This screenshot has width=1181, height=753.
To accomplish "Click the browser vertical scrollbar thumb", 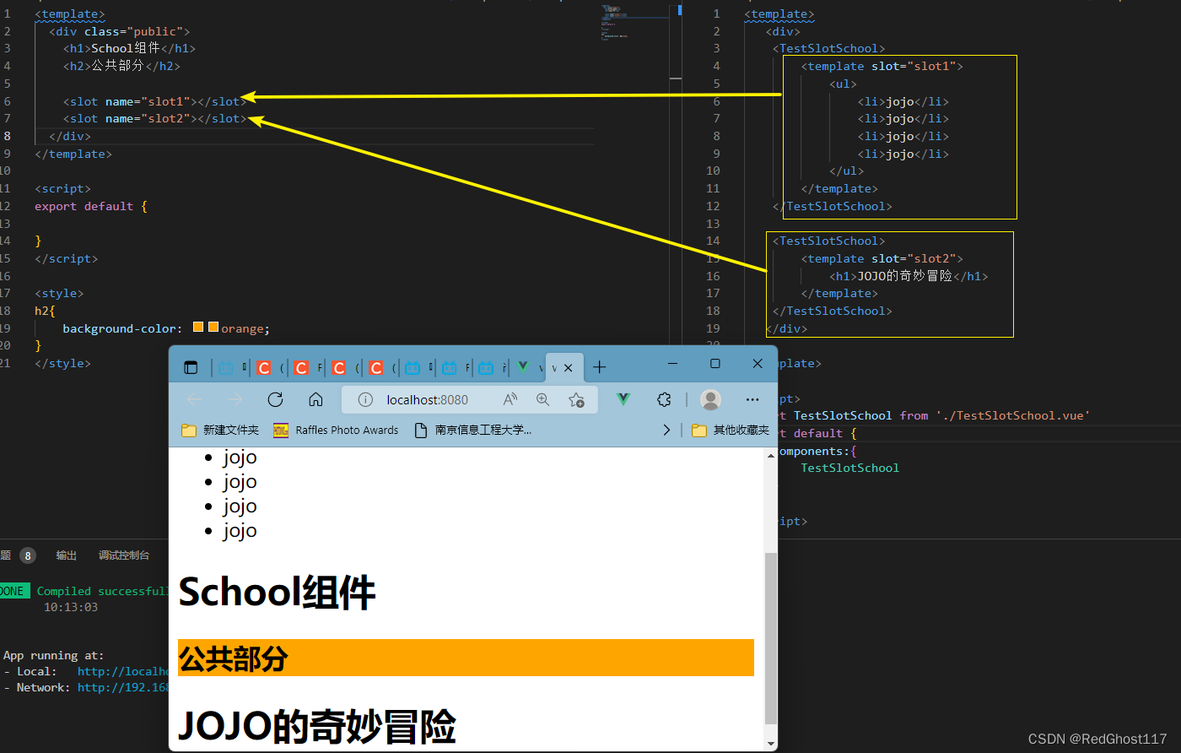I will (770, 638).
